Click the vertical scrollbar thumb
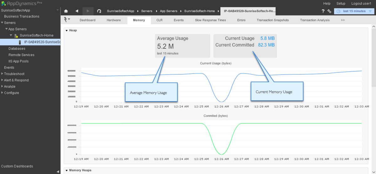Screen dimensions: 376x174 click(373, 58)
